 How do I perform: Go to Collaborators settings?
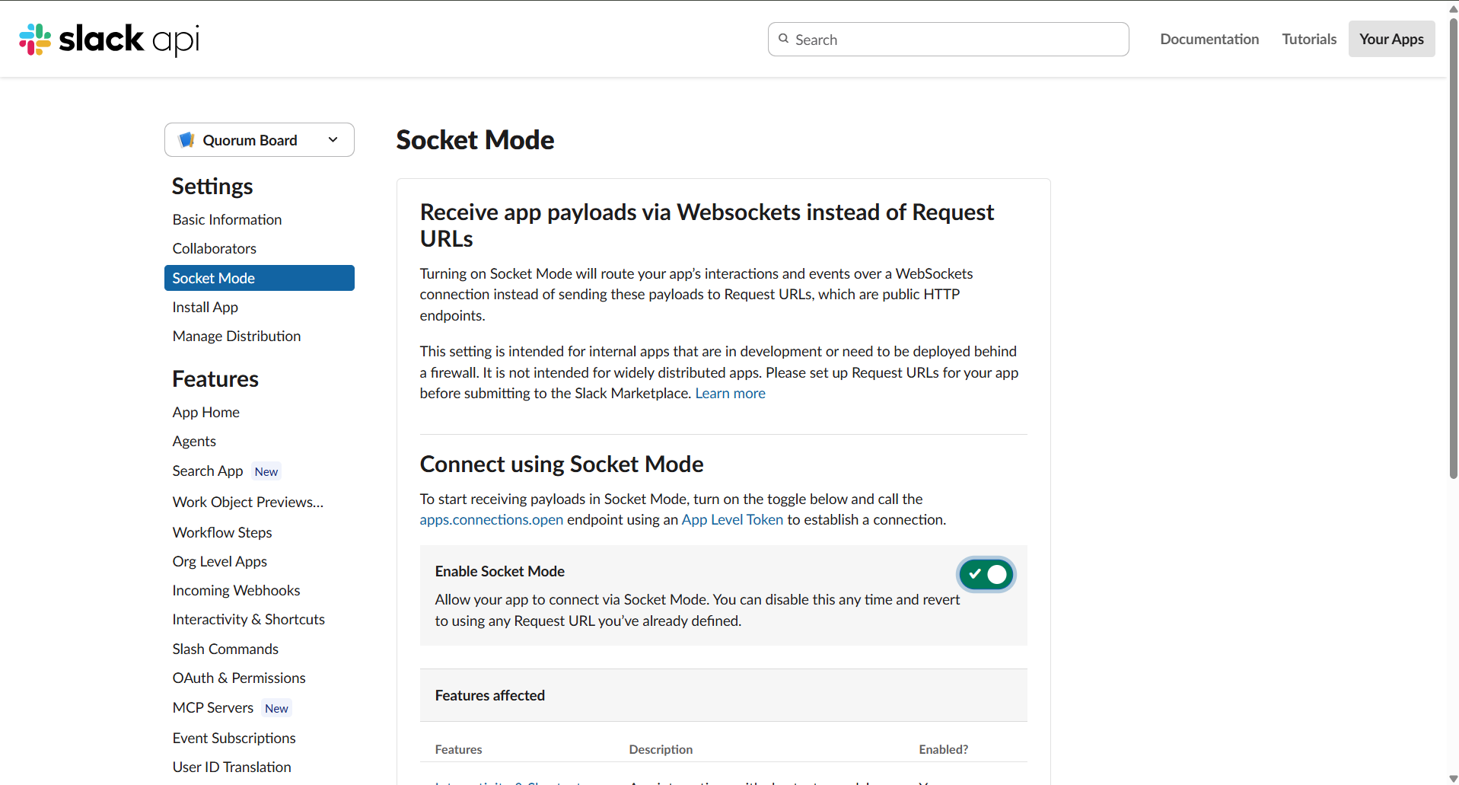click(x=215, y=248)
